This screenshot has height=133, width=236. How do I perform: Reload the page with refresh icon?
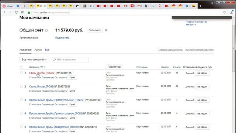tap(16, 12)
